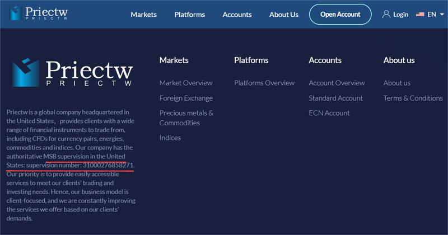The height and width of the screenshot is (235, 448).
Task: Open Precious metals & Commodities link
Action: click(186, 118)
